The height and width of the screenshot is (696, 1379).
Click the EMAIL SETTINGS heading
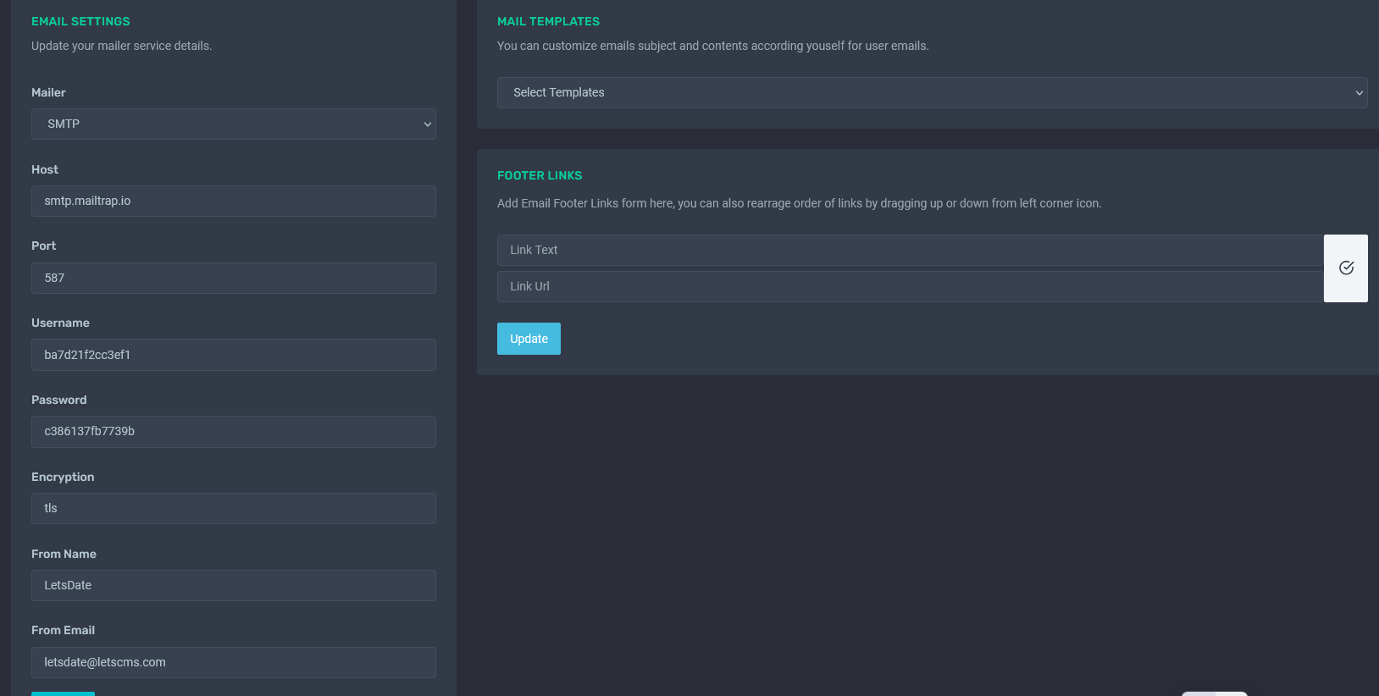80,21
